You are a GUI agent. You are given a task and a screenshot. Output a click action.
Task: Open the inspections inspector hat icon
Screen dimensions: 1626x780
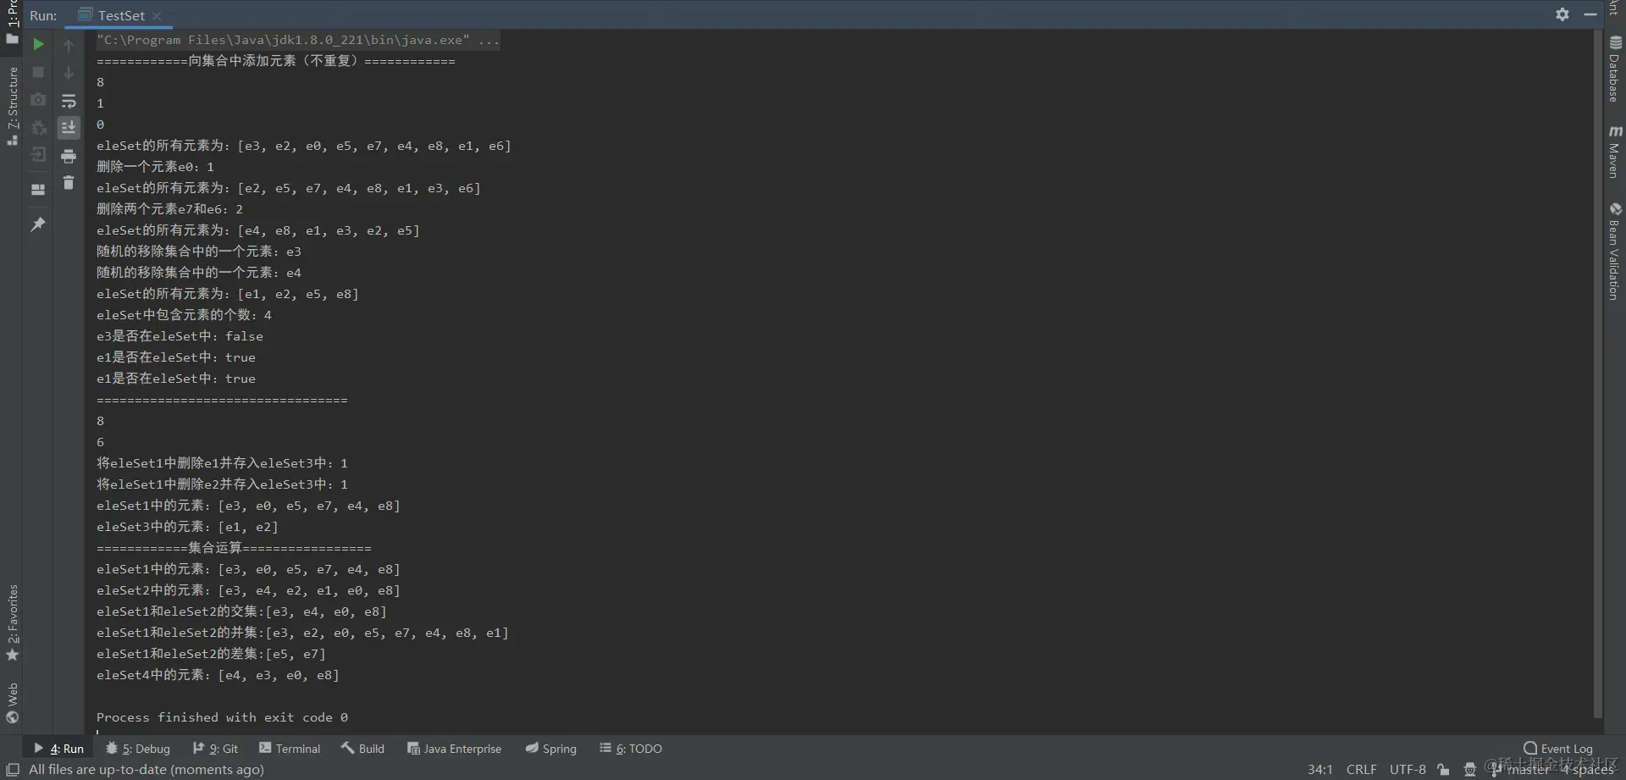(1470, 770)
